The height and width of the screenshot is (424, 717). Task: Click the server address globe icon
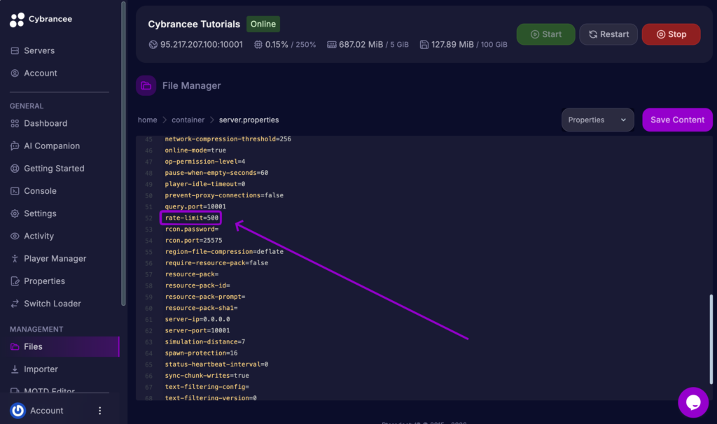pos(153,44)
